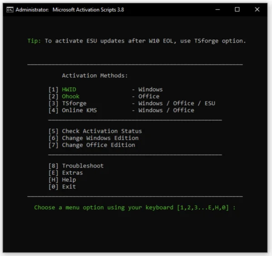Select Change Office Edition
This screenshot has width=272, height=256.
tap(98, 145)
